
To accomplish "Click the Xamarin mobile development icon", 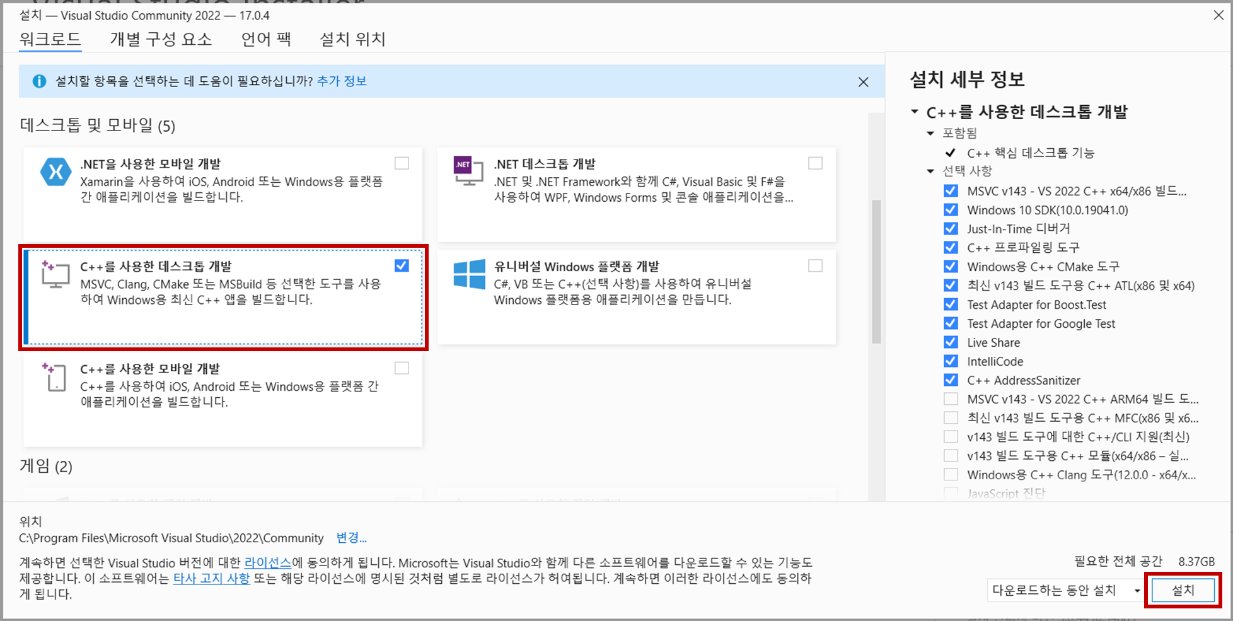I will tap(55, 172).
